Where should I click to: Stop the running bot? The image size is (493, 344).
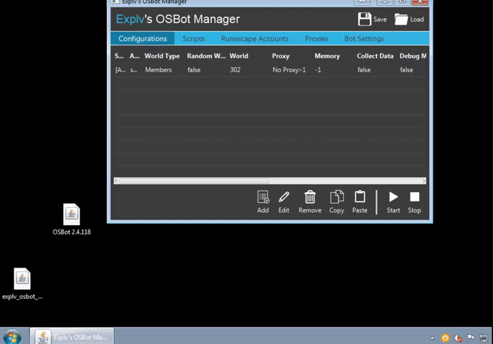[414, 202]
